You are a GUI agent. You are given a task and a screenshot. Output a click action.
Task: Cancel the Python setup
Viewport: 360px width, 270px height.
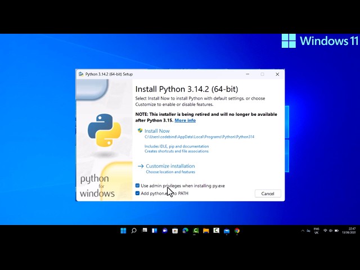click(268, 193)
